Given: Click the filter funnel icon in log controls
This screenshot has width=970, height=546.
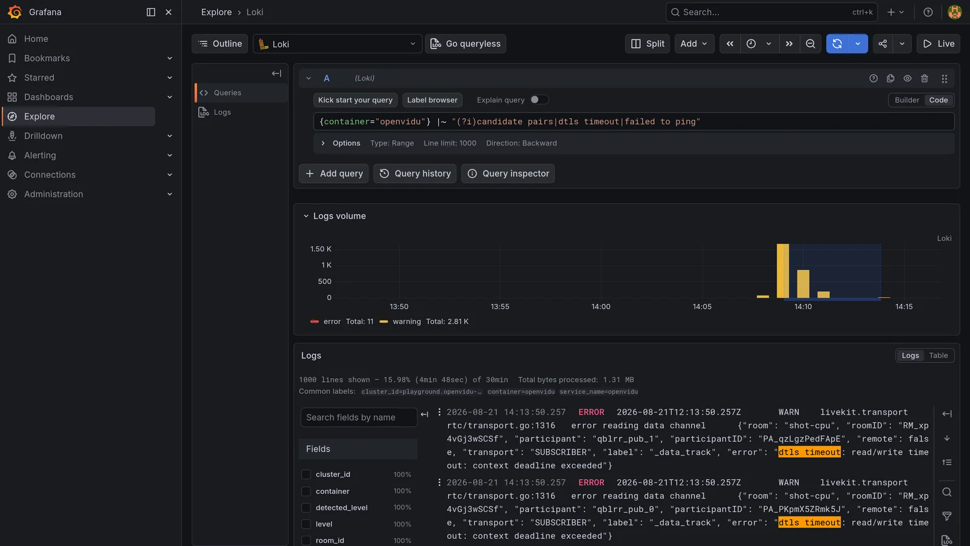Looking at the screenshot, I should tap(947, 516).
